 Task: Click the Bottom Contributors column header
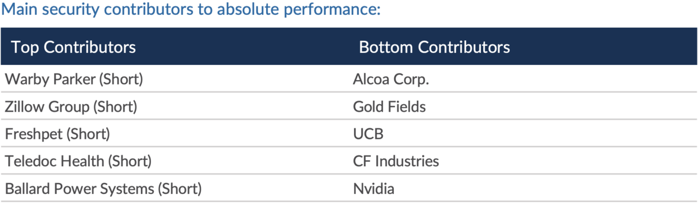435,47
